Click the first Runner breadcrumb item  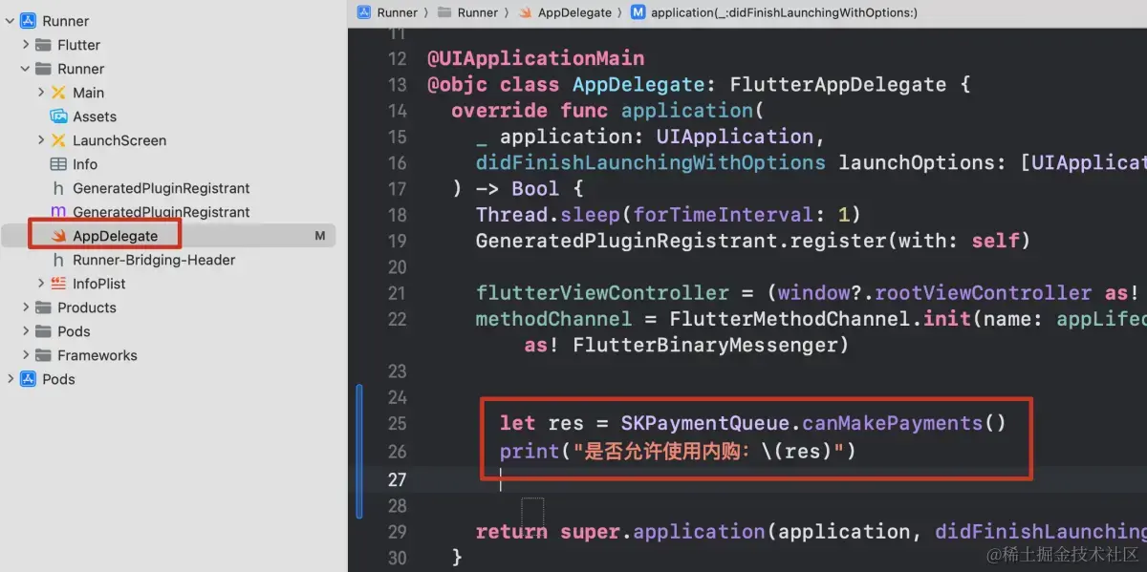[x=397, y=12]
